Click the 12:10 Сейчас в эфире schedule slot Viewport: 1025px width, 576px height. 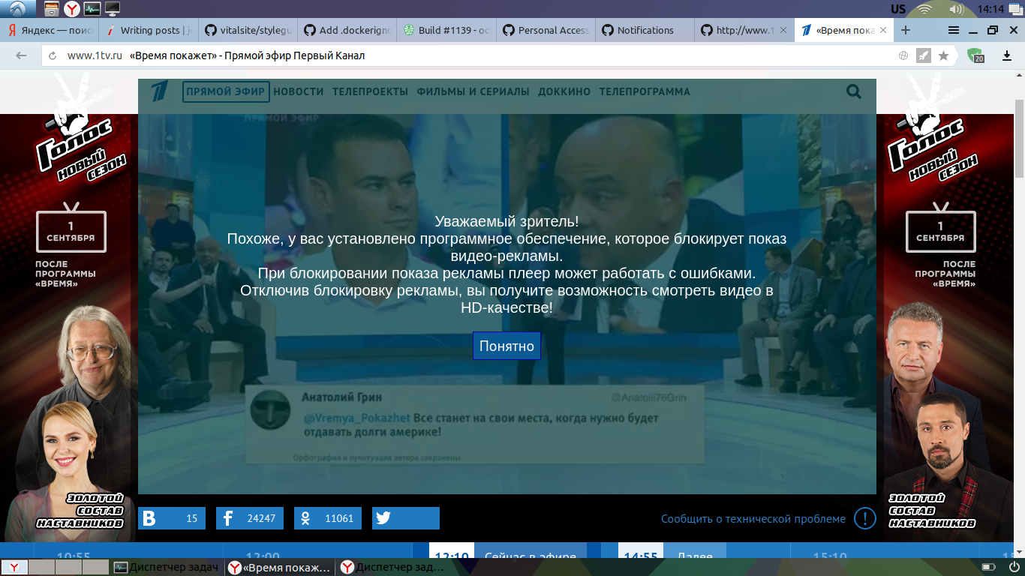pos(508,551)
